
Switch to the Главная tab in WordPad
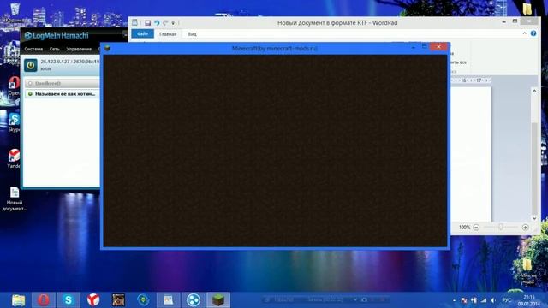pyautogui.click(x=168, y=34)
